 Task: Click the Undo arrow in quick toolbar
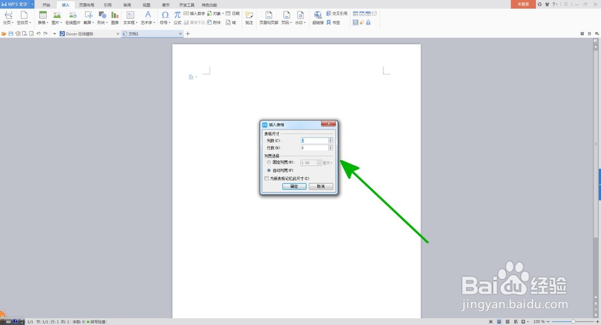(38, 34)
